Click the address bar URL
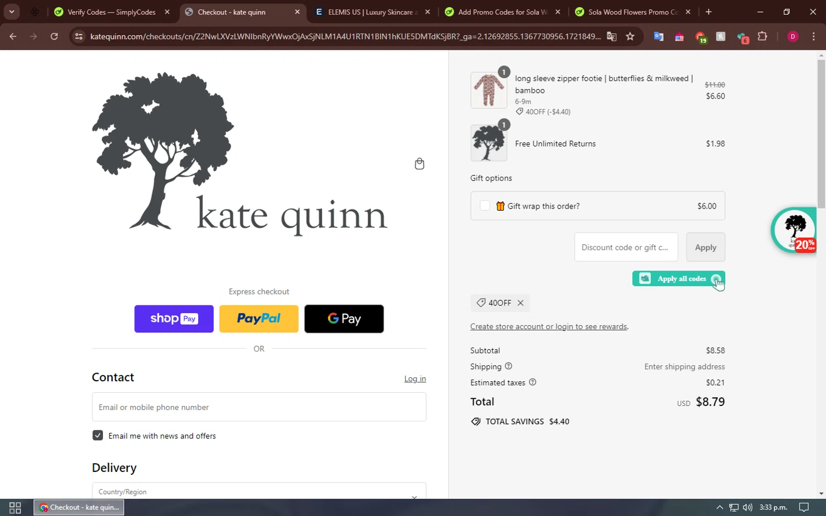Screen dimensions: 826x516 tap(345, 36)
